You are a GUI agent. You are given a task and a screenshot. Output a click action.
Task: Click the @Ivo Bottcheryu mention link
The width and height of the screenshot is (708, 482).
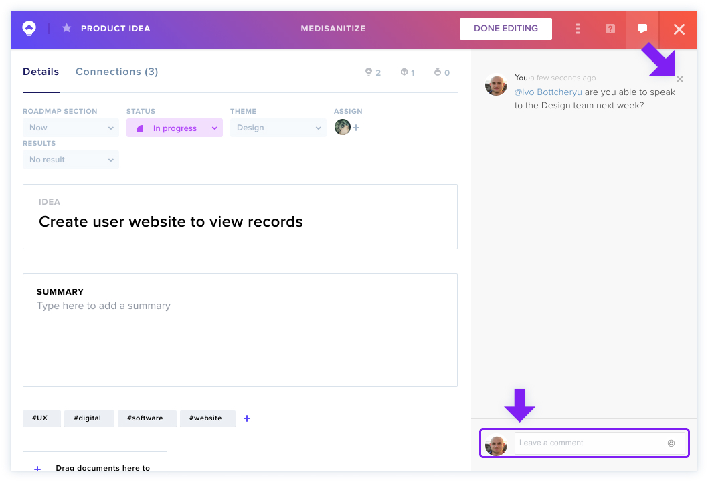[x=548, y=92]
